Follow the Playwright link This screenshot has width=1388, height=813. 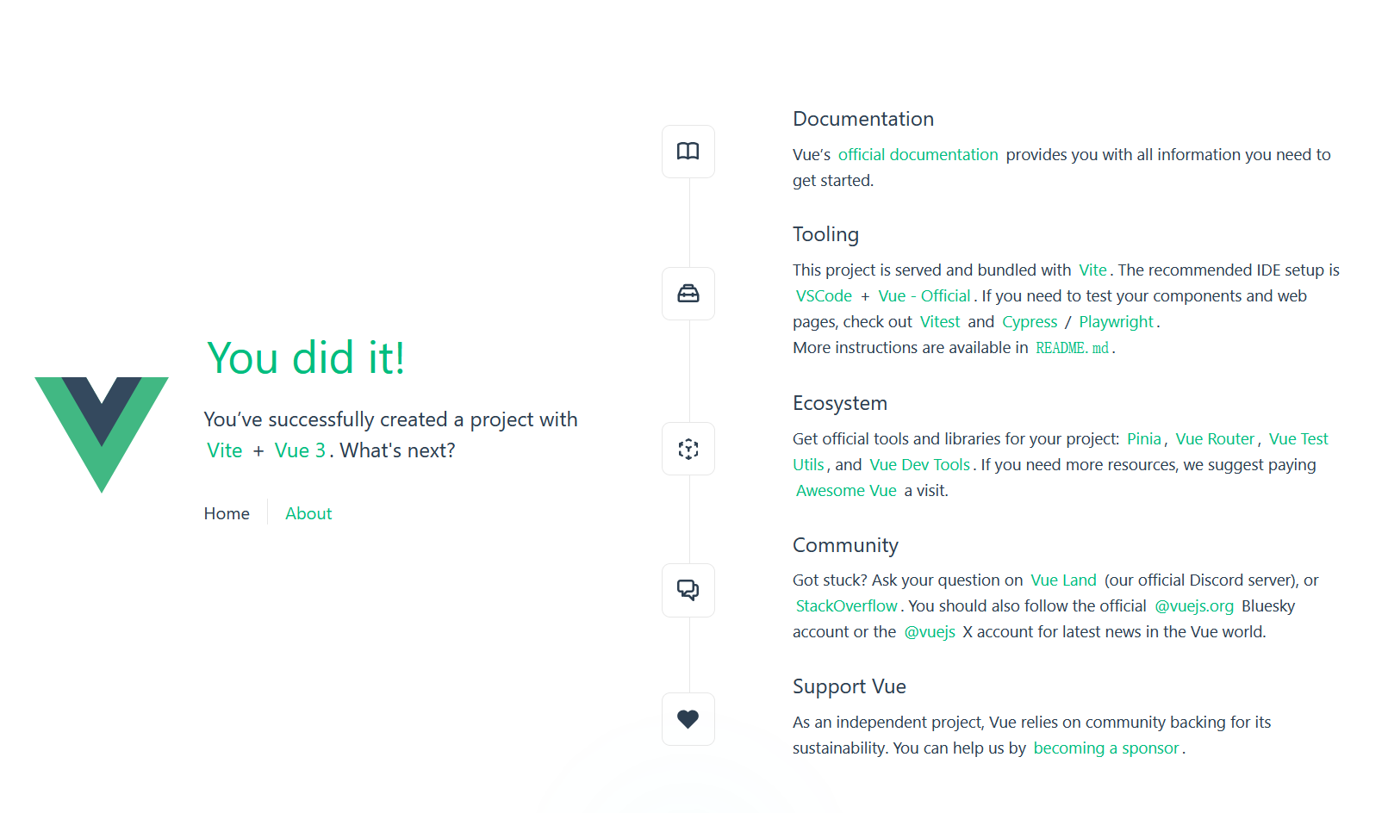point(1116,322)
